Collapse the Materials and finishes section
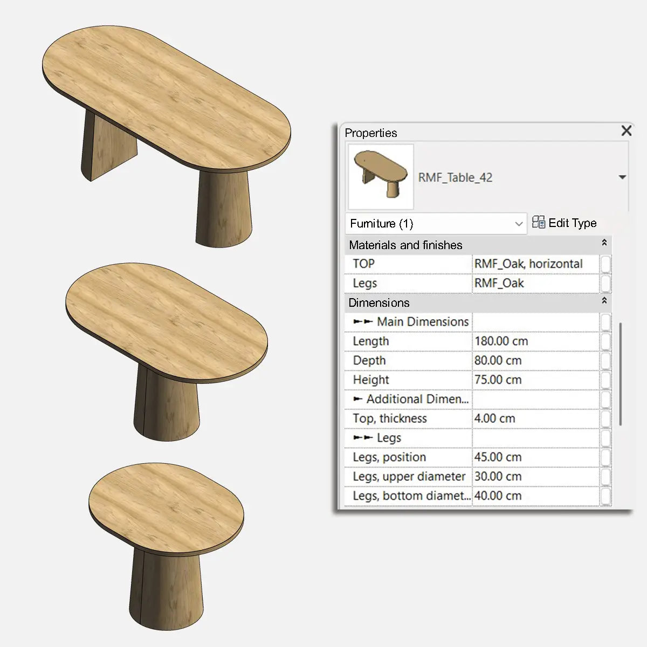Screen dimensions: 647x647 [x=604, y=244]
